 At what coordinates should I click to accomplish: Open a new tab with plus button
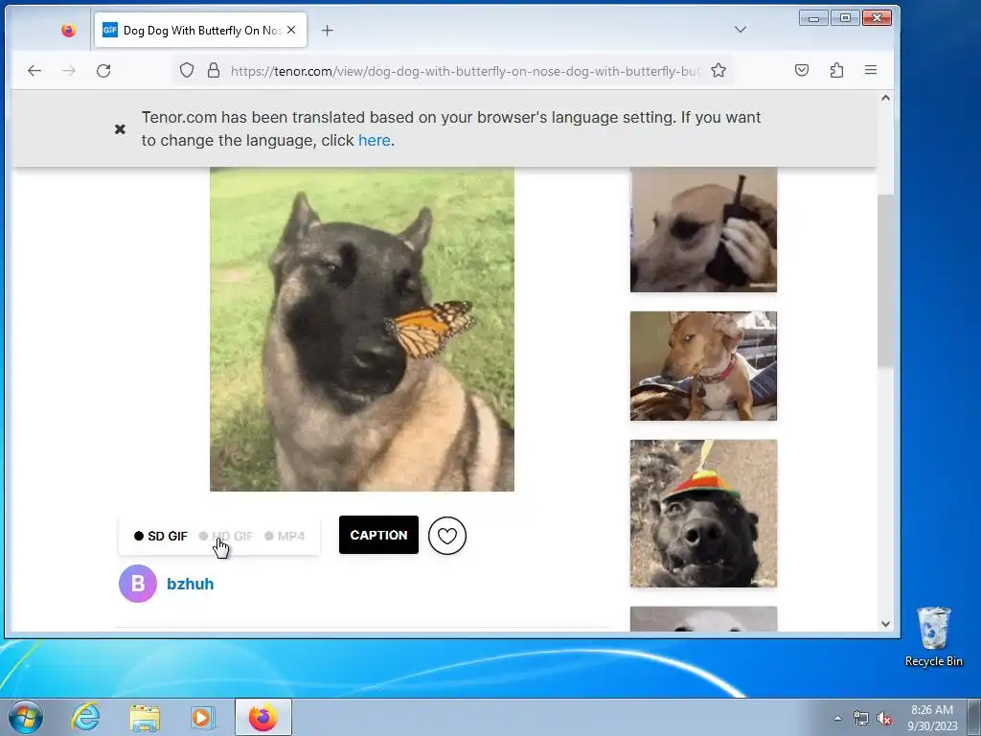[x=328, y=30]
